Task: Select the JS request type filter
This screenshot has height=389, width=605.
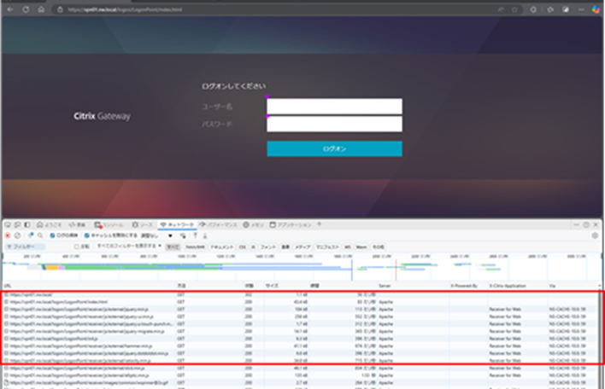Action: pyautogui.click(x=254, y=247)
